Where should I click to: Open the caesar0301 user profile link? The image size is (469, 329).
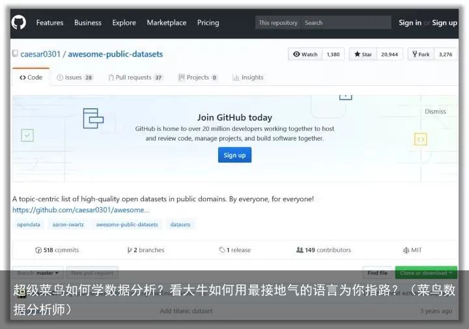pos(40,54)
